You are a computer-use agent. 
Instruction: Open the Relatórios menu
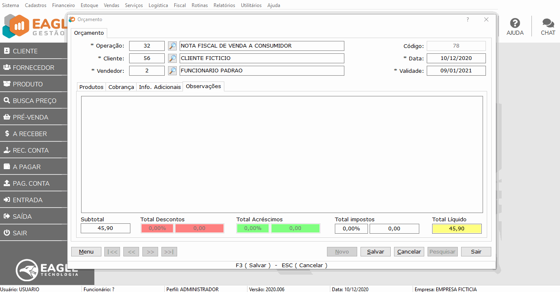[x=224, y=5]
